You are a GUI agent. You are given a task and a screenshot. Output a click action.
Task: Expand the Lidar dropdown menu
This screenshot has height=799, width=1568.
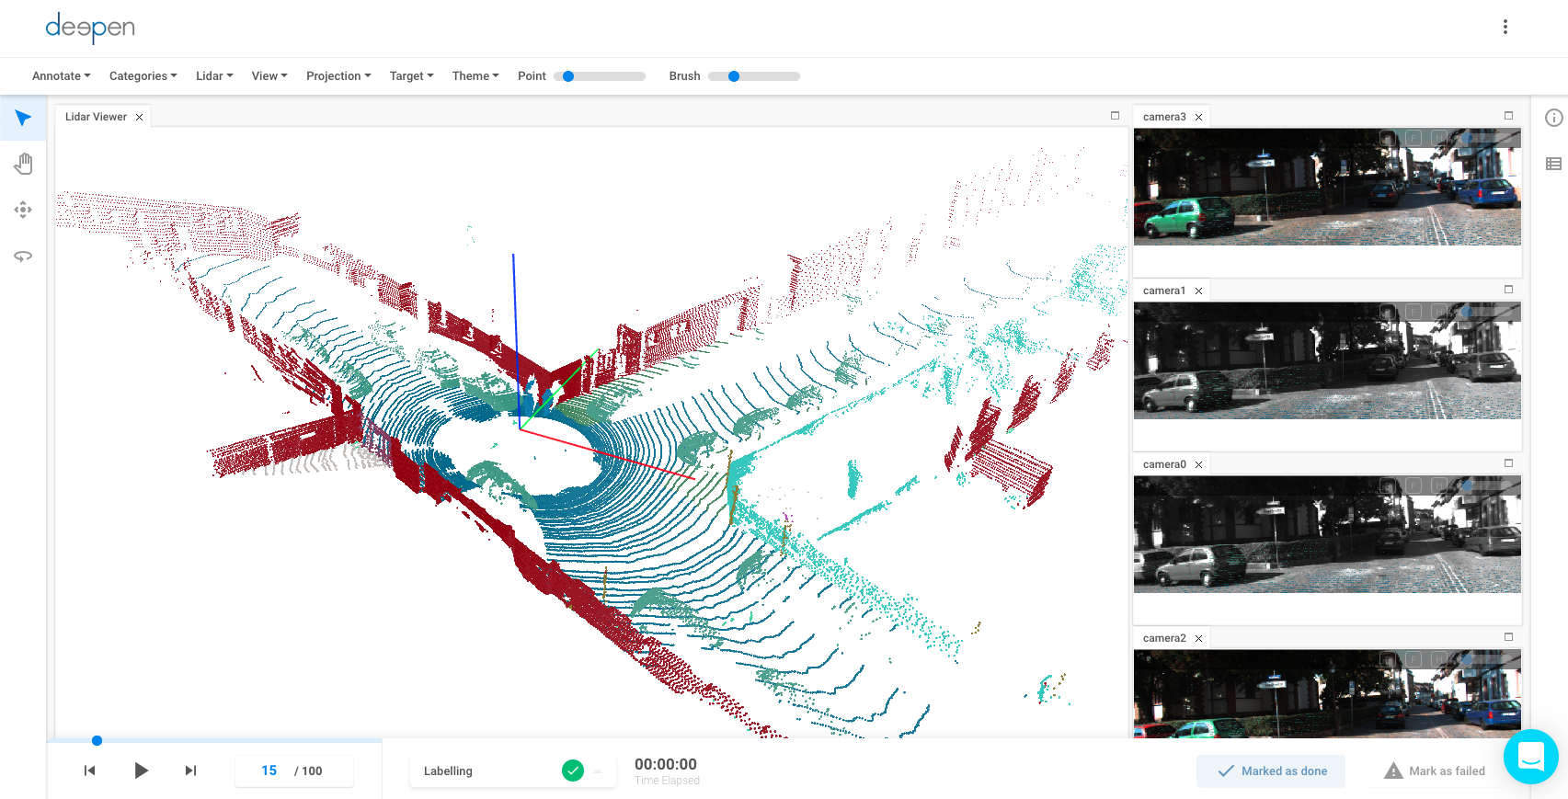tap(214, 76)
